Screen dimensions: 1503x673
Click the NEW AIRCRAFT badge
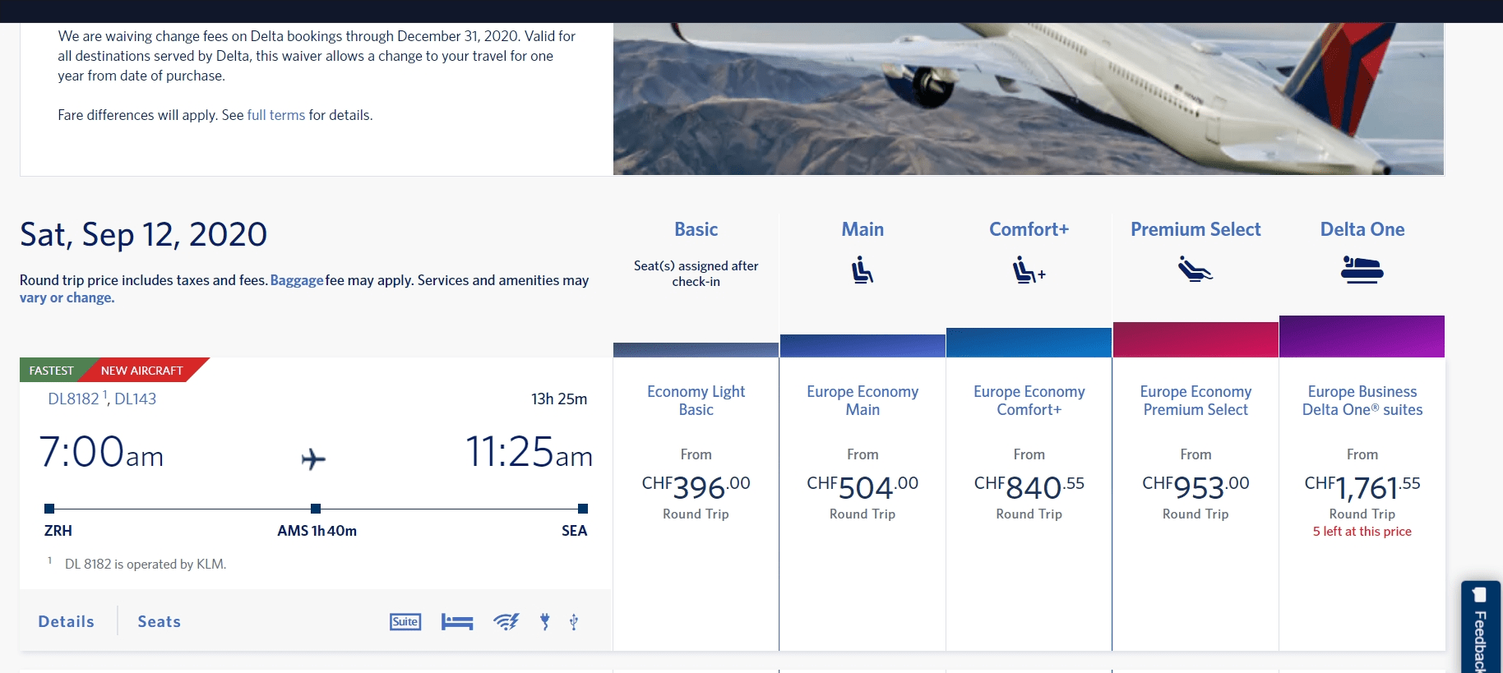pyautogui.click(x=142, y=371)
